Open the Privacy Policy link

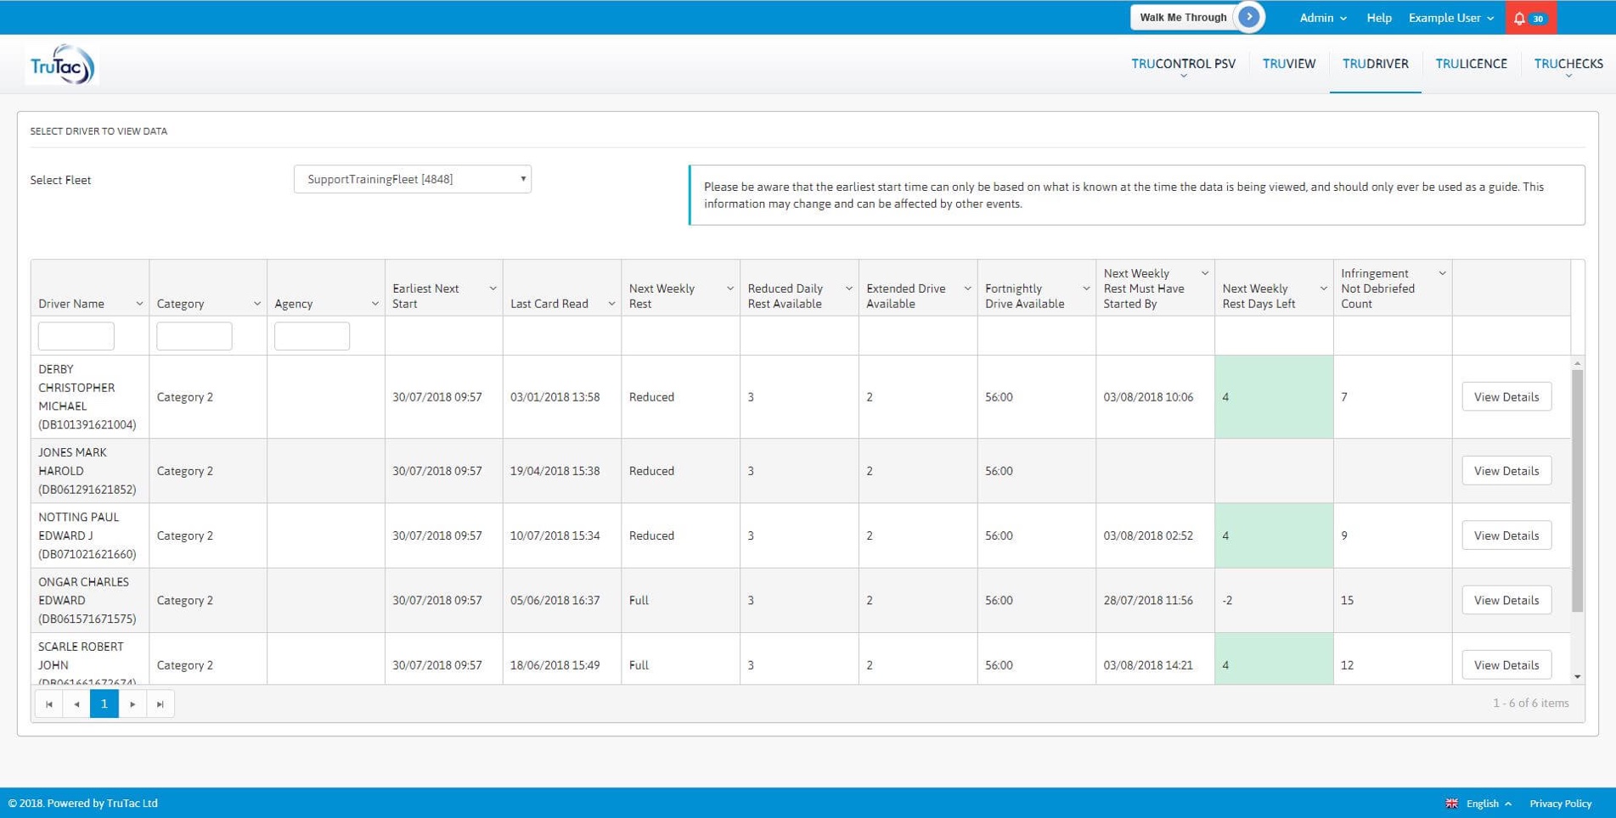[x=1560, y=803]
